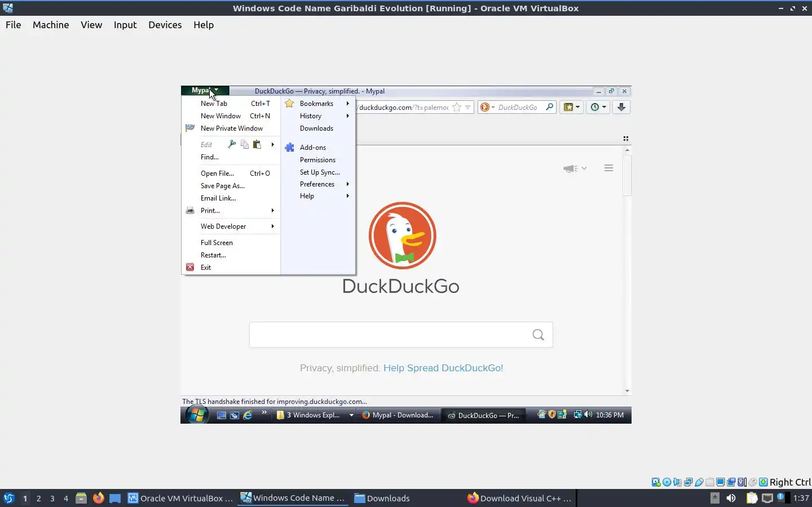Screen dimensions: 812x507
Task: Open Permissions menu item
Action: (318, 160)
